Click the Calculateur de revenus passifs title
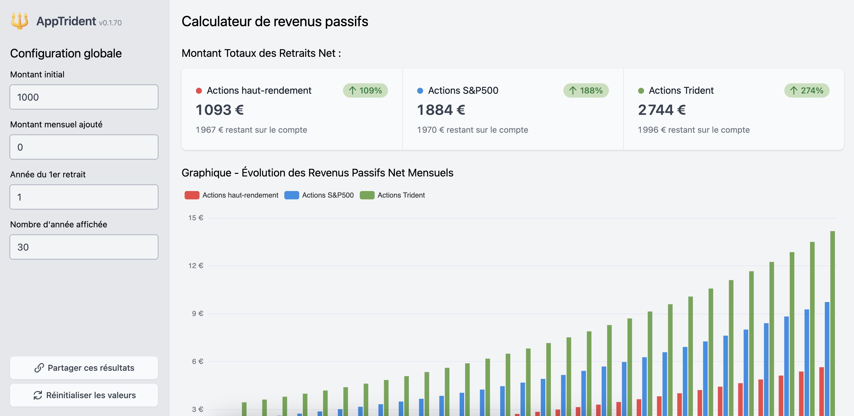854x416 pixels. 275,21
